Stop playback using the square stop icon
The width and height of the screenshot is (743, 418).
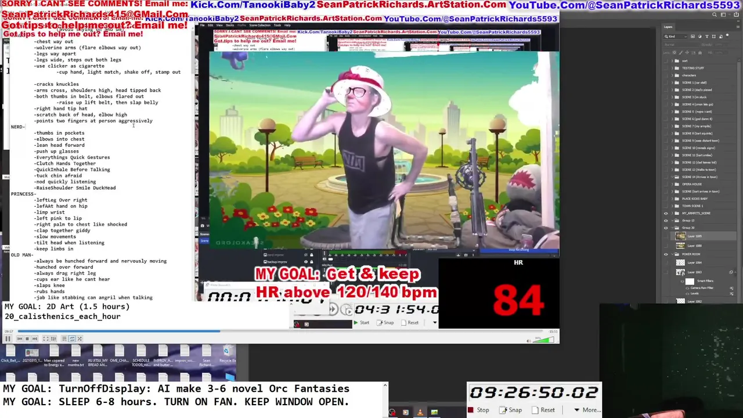[x=27, y=338]
